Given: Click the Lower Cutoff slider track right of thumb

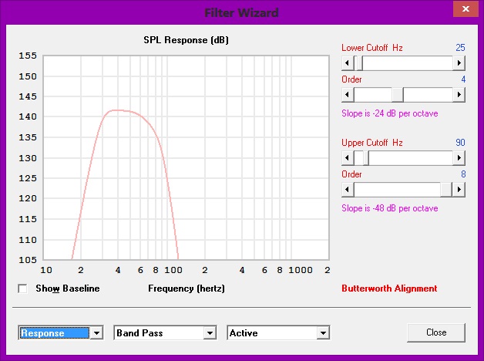Looking at the screenshot, I should [x=408, y=63].
